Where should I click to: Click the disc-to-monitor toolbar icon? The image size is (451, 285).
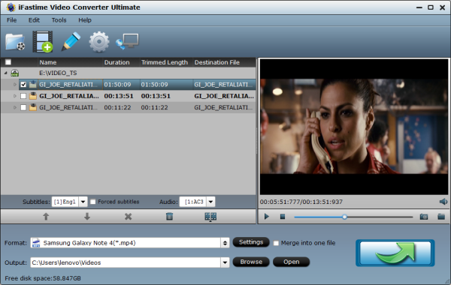coord(127,42)
